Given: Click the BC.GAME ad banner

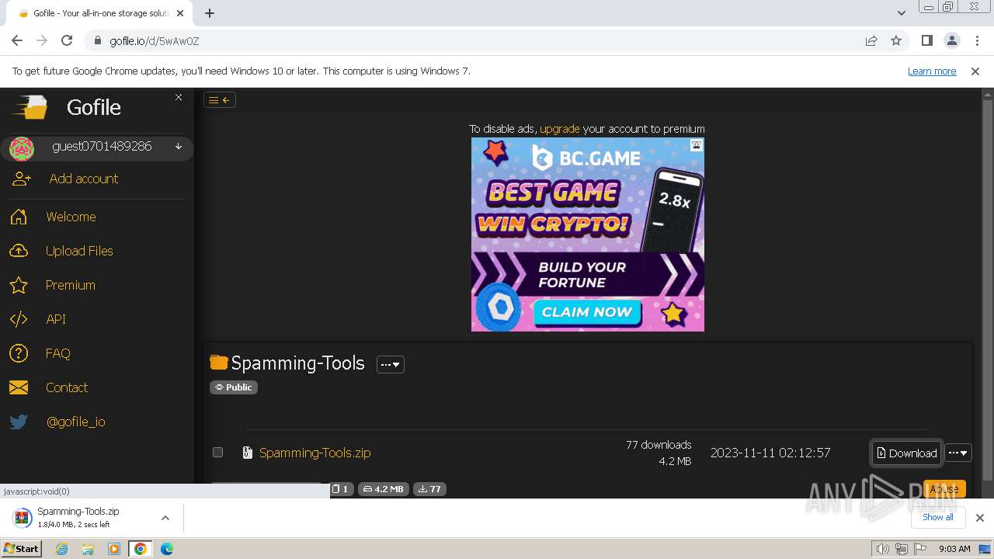Looking at the screenshot, I should click(x=588, y=234).
